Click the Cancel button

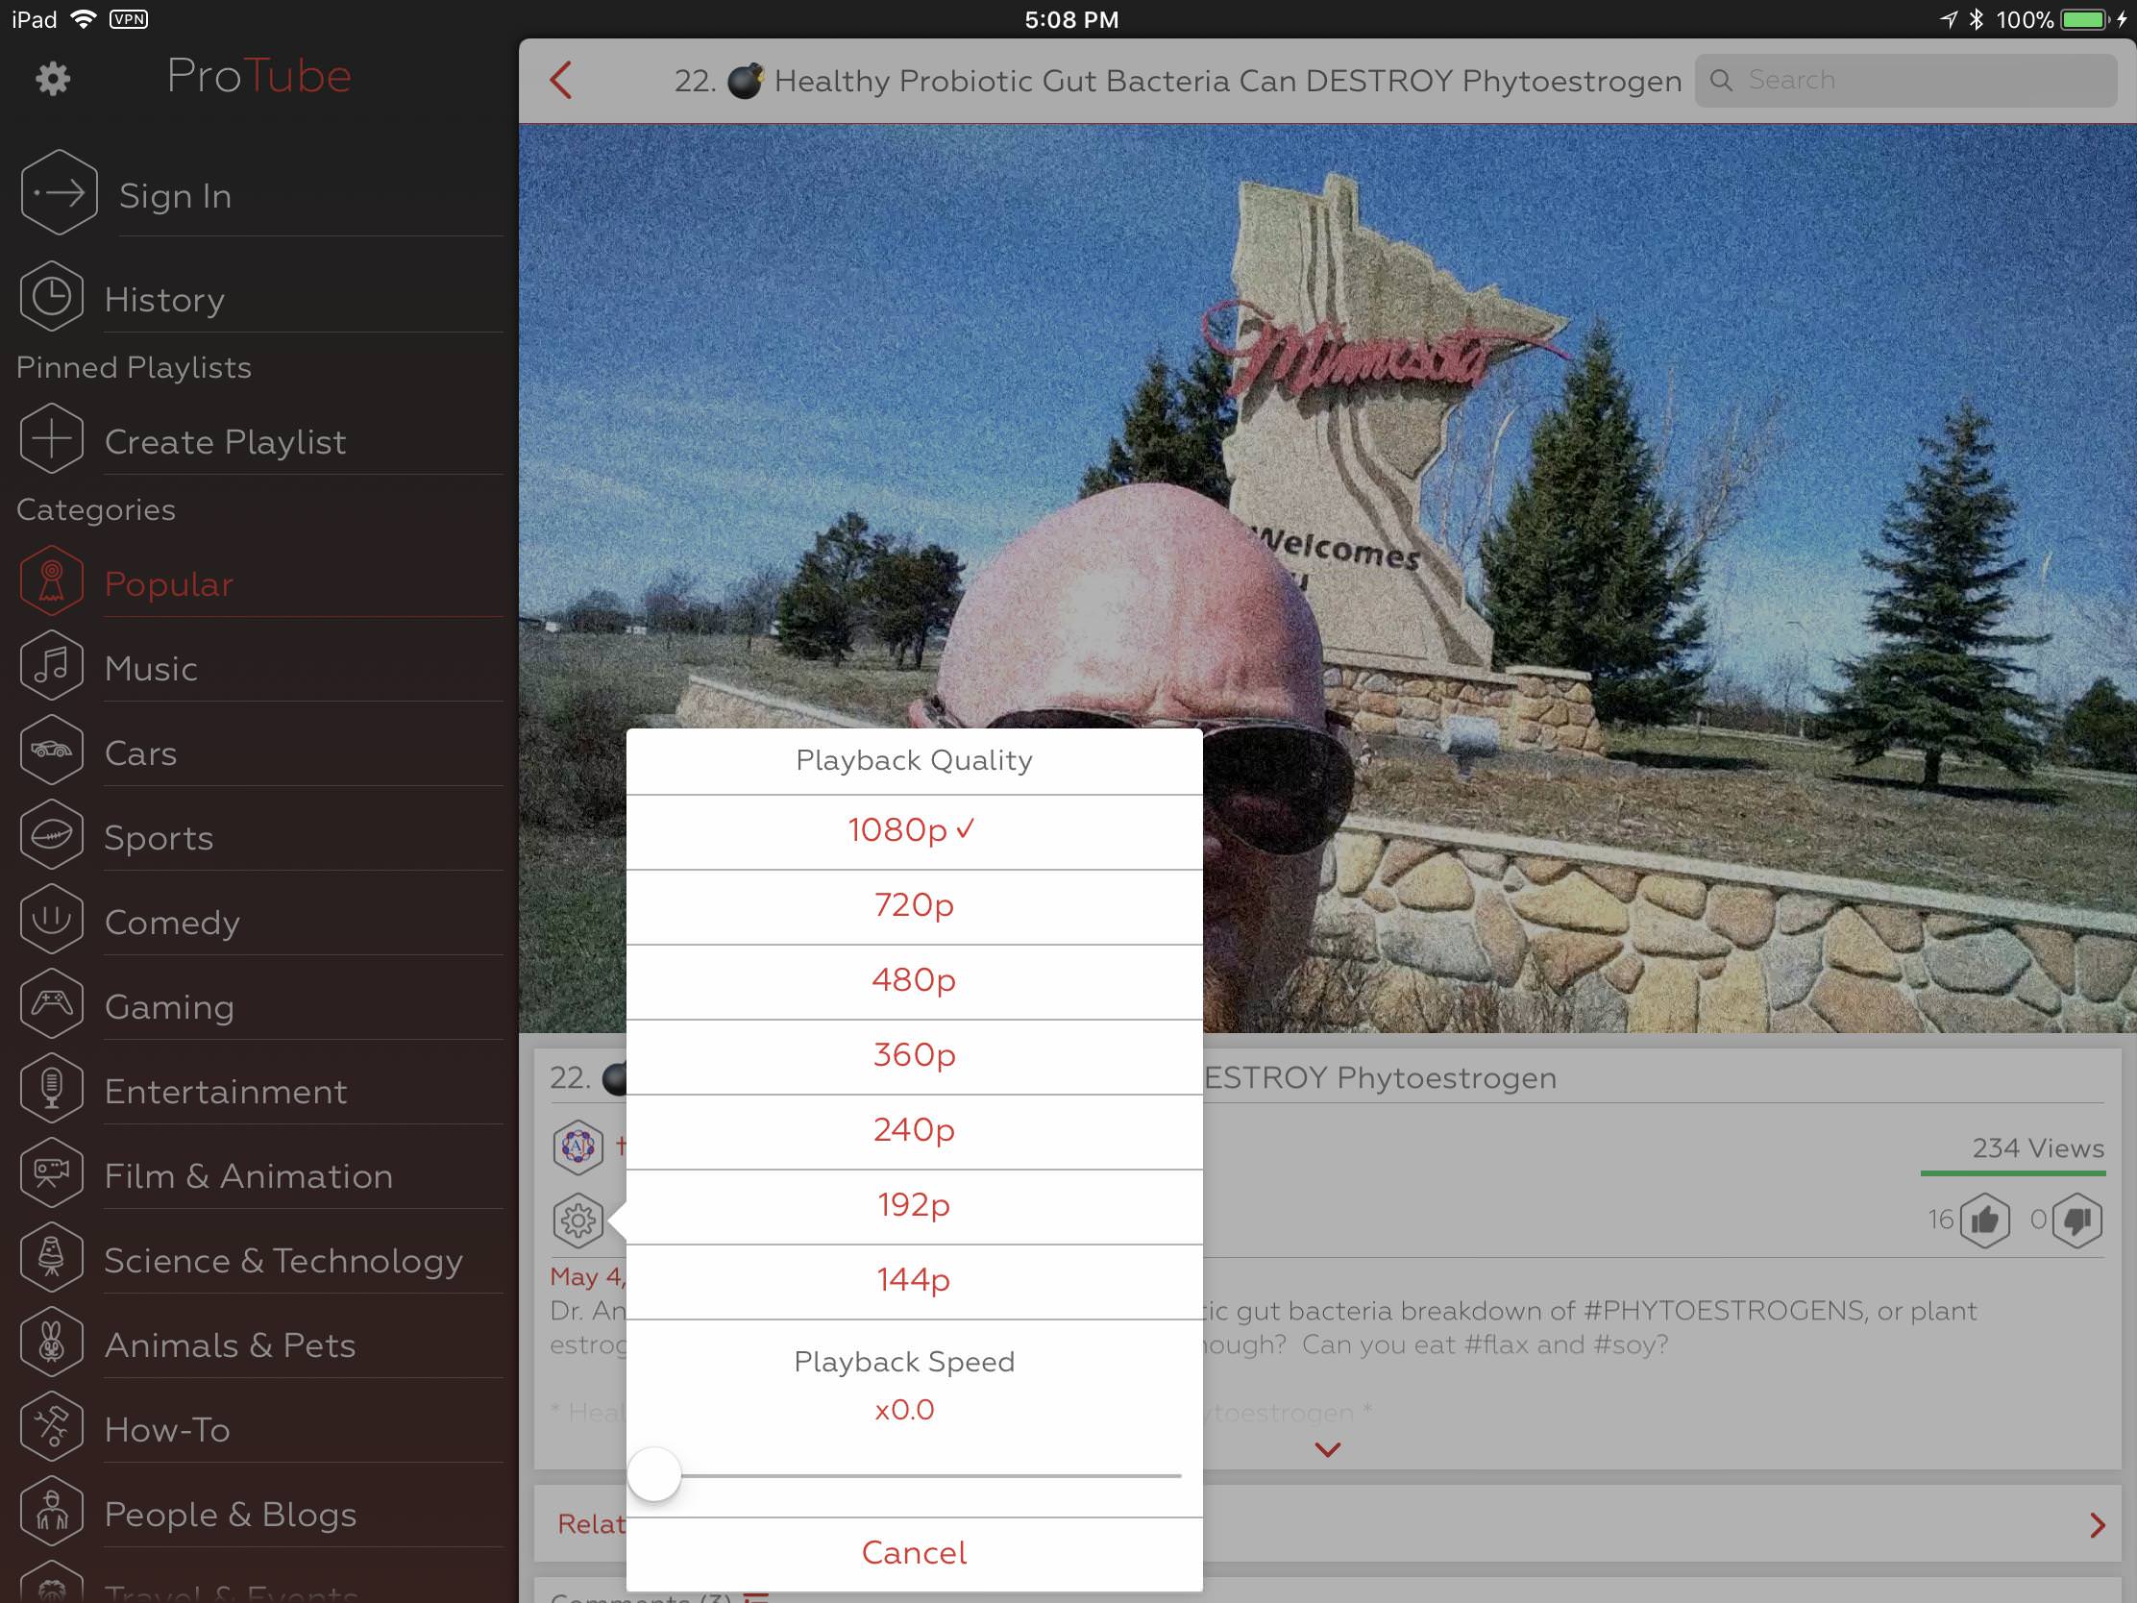[x=914, y=1552]
